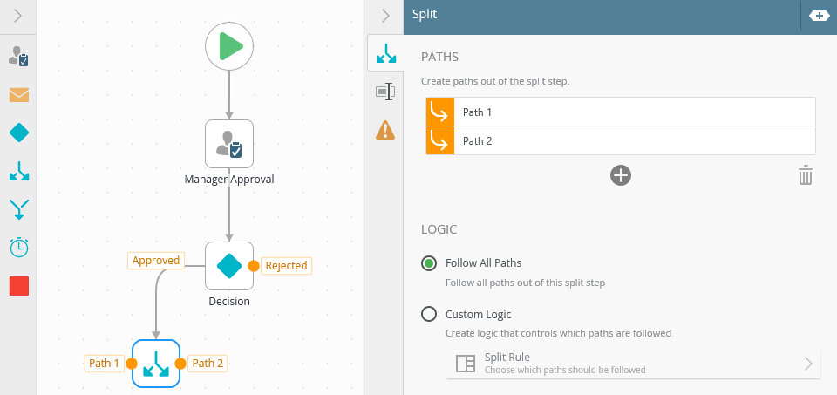837x395 pixels.
Task: Click the add path plus icon
Action: click(620, 175)
